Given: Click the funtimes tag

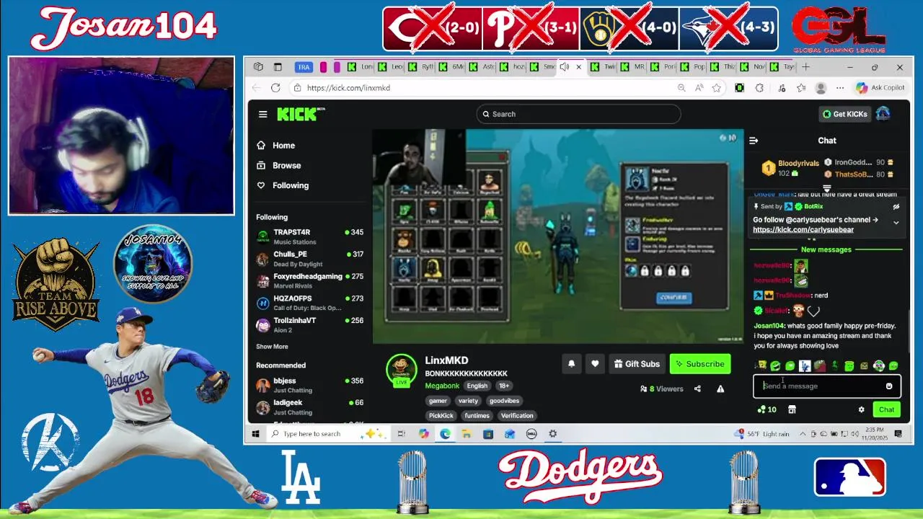Looking at the screenshot, I should [477, 416].
